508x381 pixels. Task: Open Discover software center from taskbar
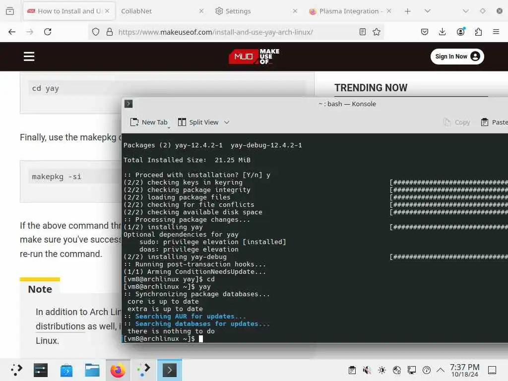[x=66, y=370]
